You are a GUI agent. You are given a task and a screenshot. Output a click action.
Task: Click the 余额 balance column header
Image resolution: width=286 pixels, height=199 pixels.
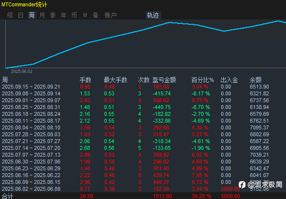pyautogui.click(x=255, y=80)
